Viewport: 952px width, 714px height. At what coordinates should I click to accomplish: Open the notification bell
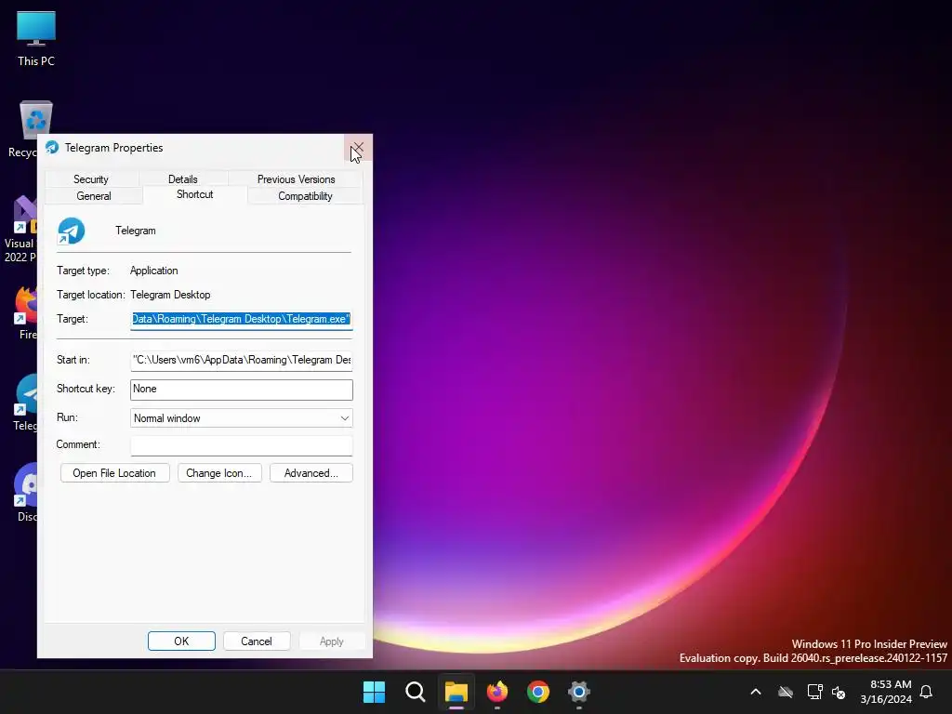click(927, 692)
